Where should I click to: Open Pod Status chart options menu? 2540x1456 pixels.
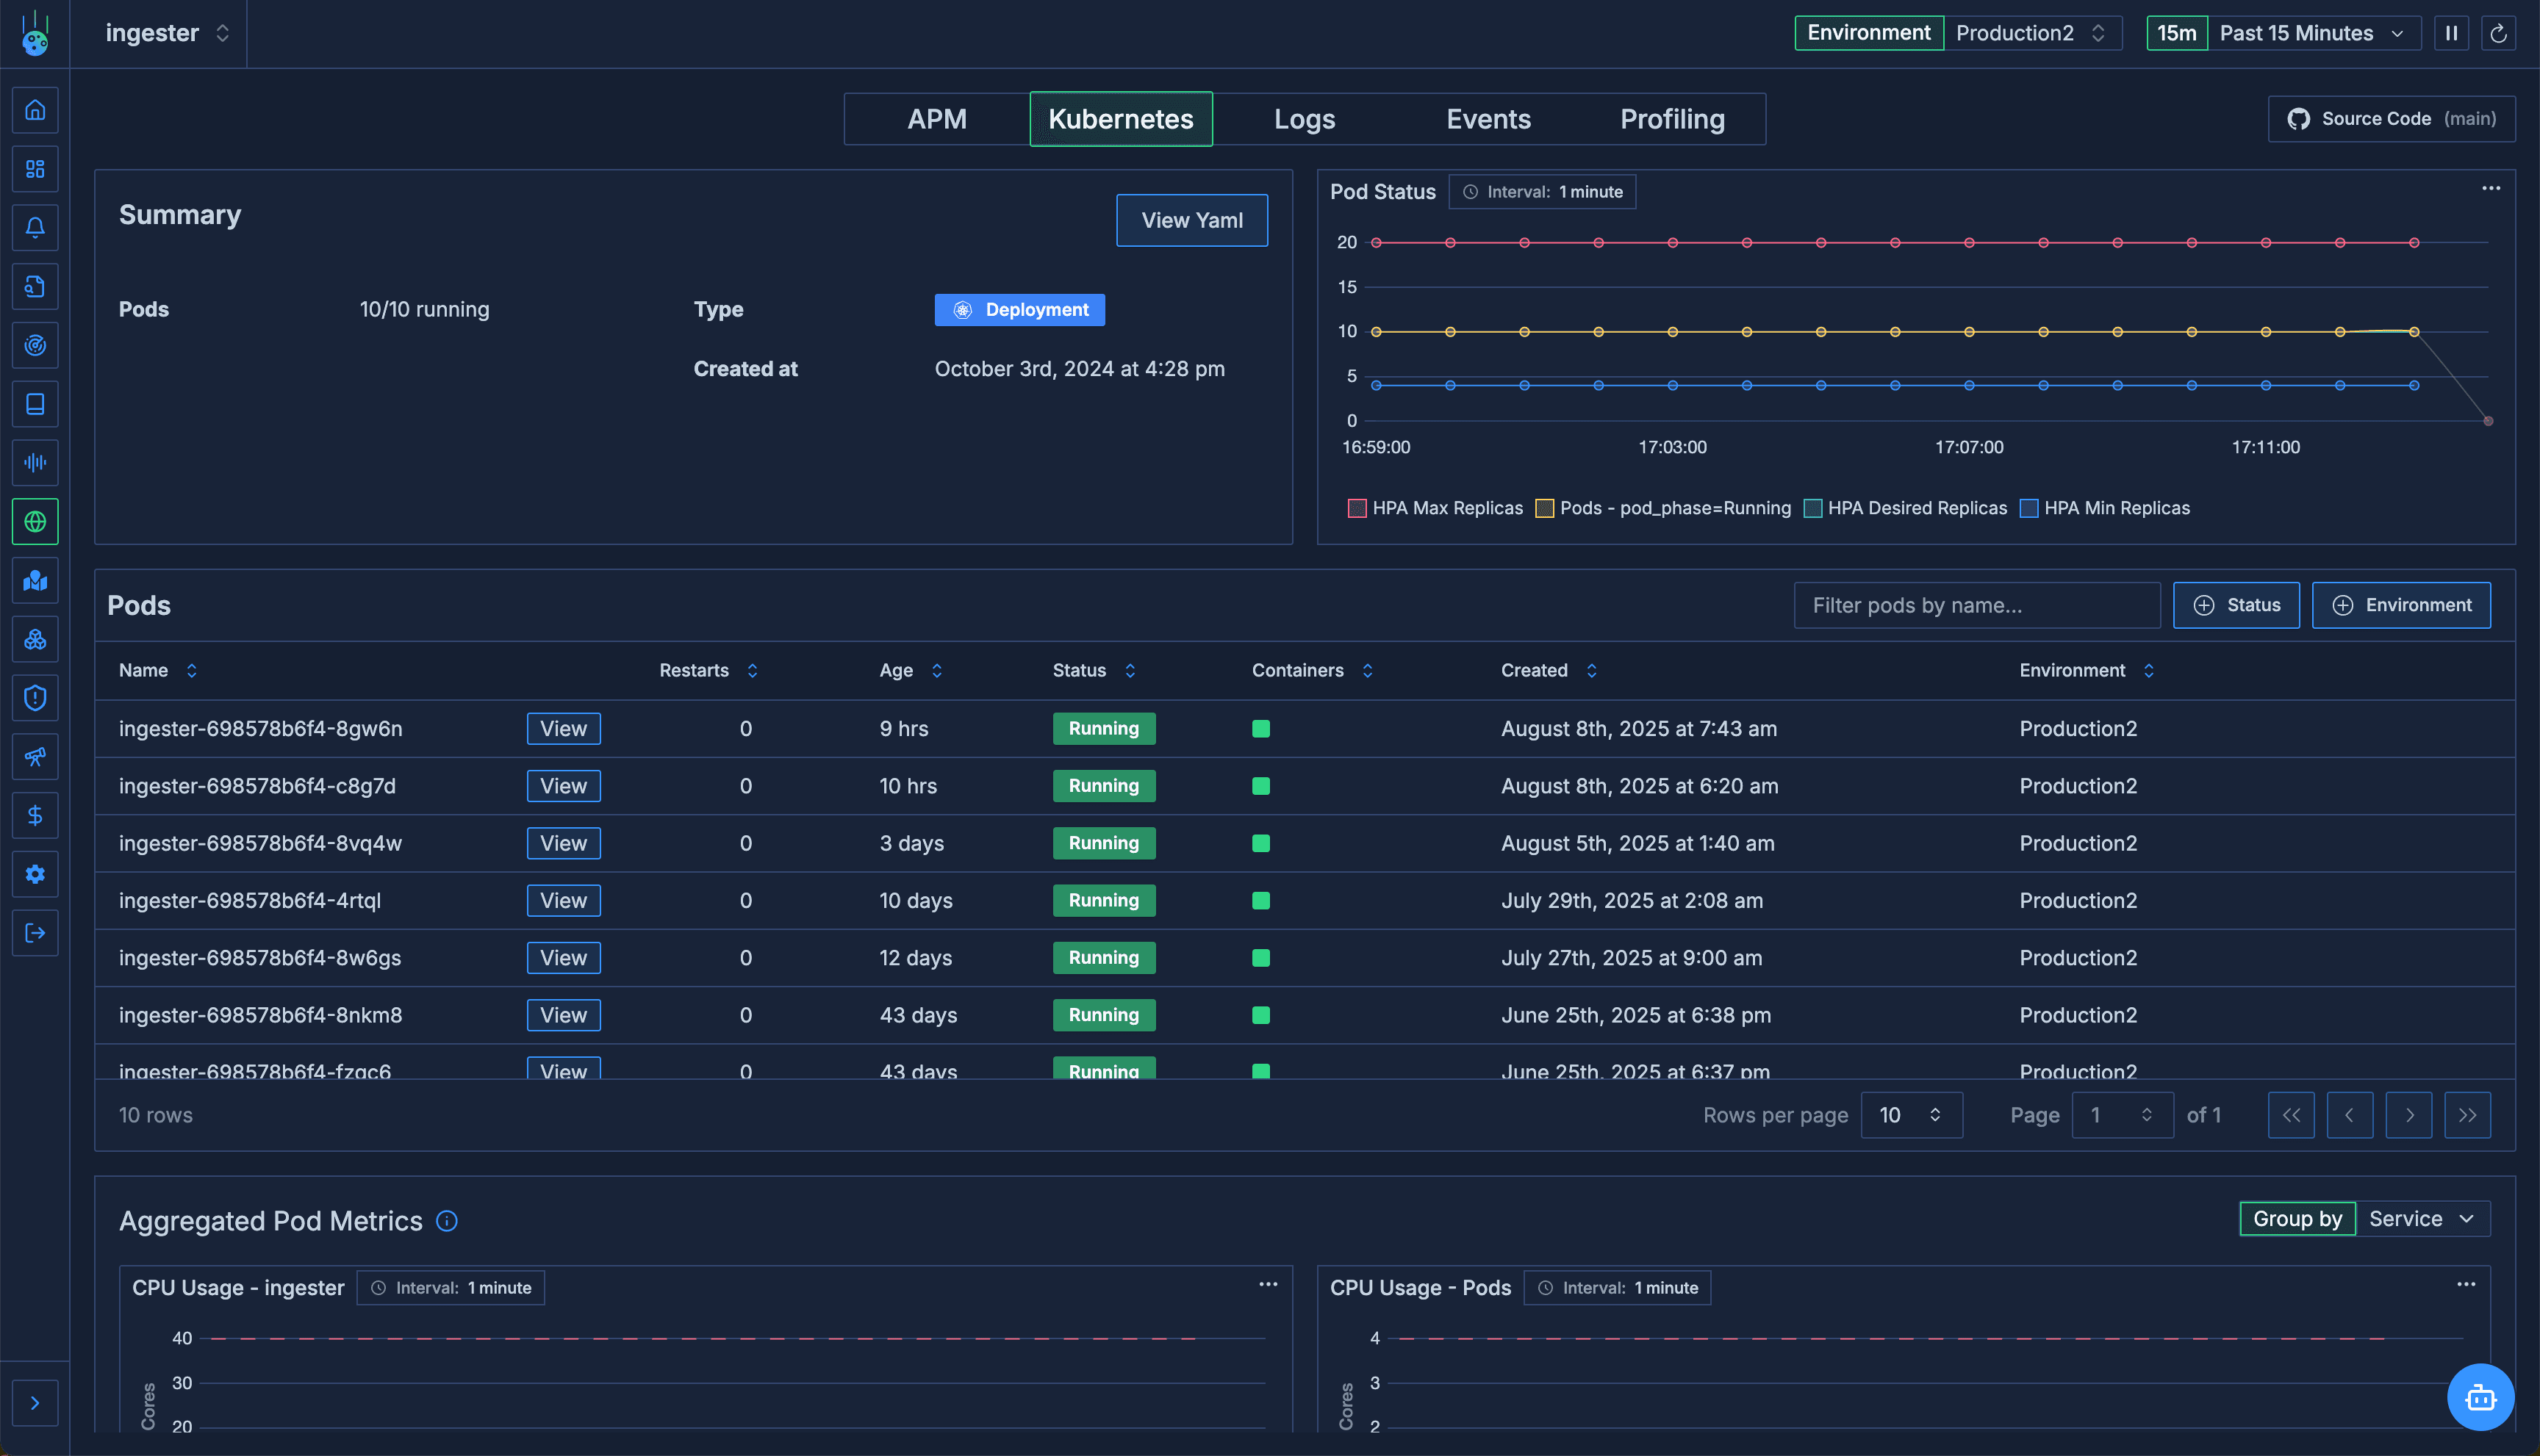[2490, 188]
